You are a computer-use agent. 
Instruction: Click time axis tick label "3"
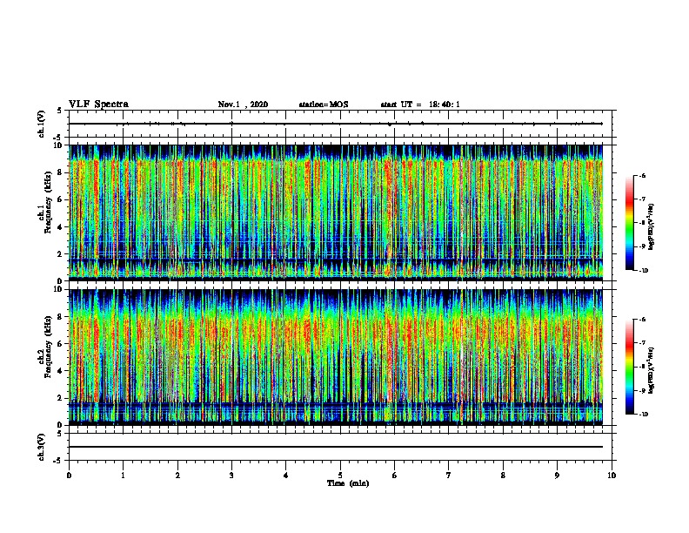[231, 476]
